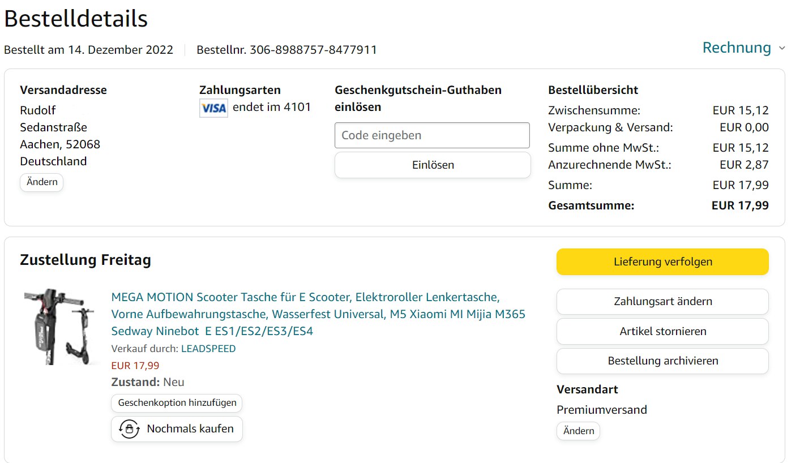This screenshot has height=463, width=800.
Task: Change shipping address with Ändern button
Action: [42, 182]
